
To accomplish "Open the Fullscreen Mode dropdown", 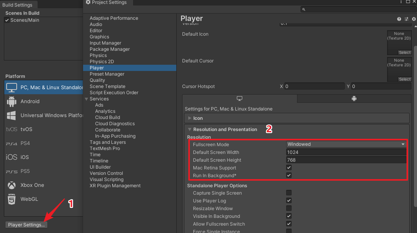I will (346, 144).
